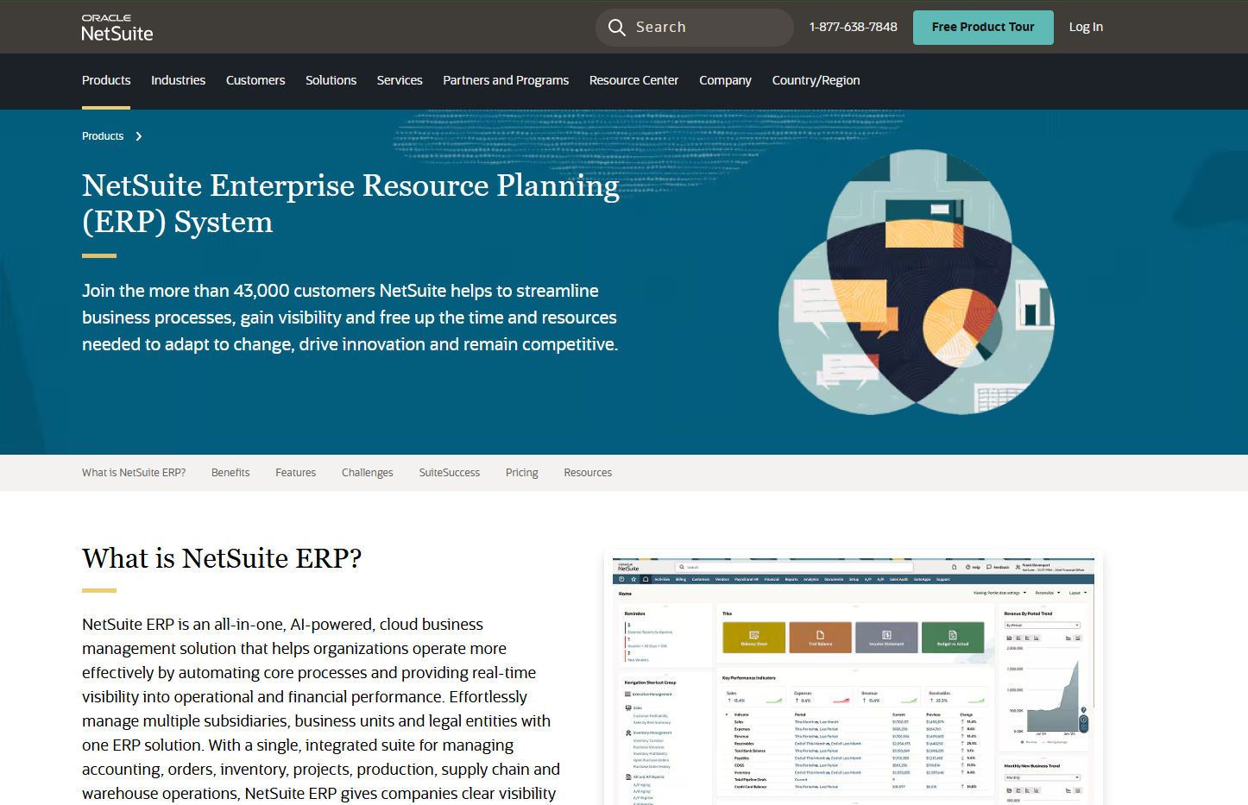The height and width of the screenshot is (805, 1248).
Task: Call the 1-877-638-7848 phone link
Action: (853, 28)
